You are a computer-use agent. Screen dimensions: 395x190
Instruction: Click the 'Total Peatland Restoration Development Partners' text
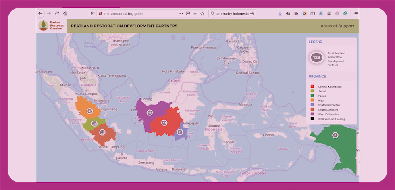[x=336, y=59]
